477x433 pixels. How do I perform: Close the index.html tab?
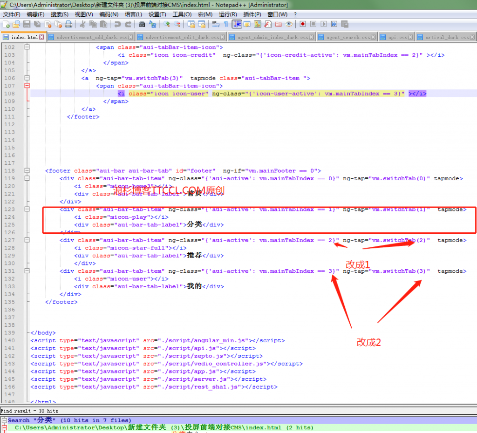[41, 37]
